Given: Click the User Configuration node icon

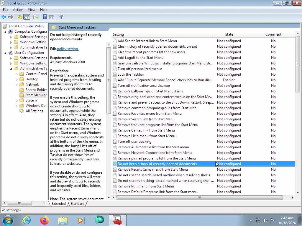Looking at the screenshot, I should tap(11, 53).
